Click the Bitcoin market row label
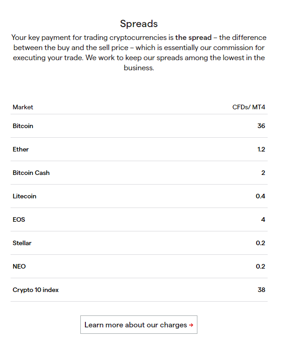 pyautogui.click(x=23, y=126)
